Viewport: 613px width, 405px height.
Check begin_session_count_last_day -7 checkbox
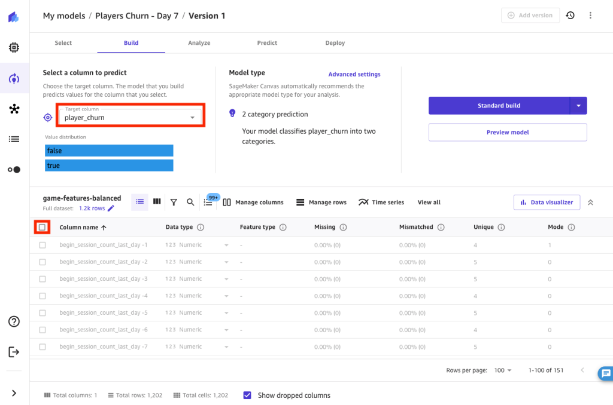(43, 347)
